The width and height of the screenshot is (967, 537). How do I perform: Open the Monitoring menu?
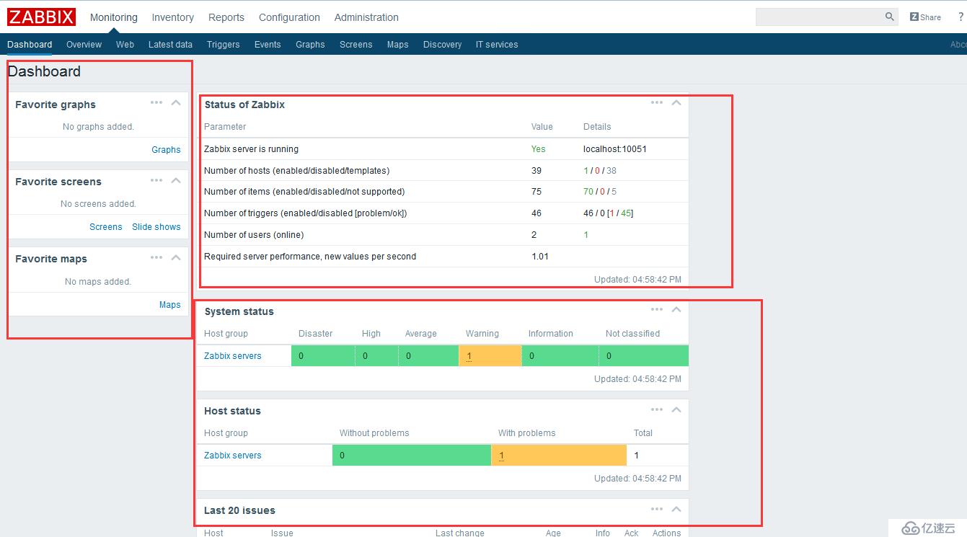tap(114, 17)
